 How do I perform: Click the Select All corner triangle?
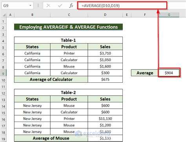point(4,15)
